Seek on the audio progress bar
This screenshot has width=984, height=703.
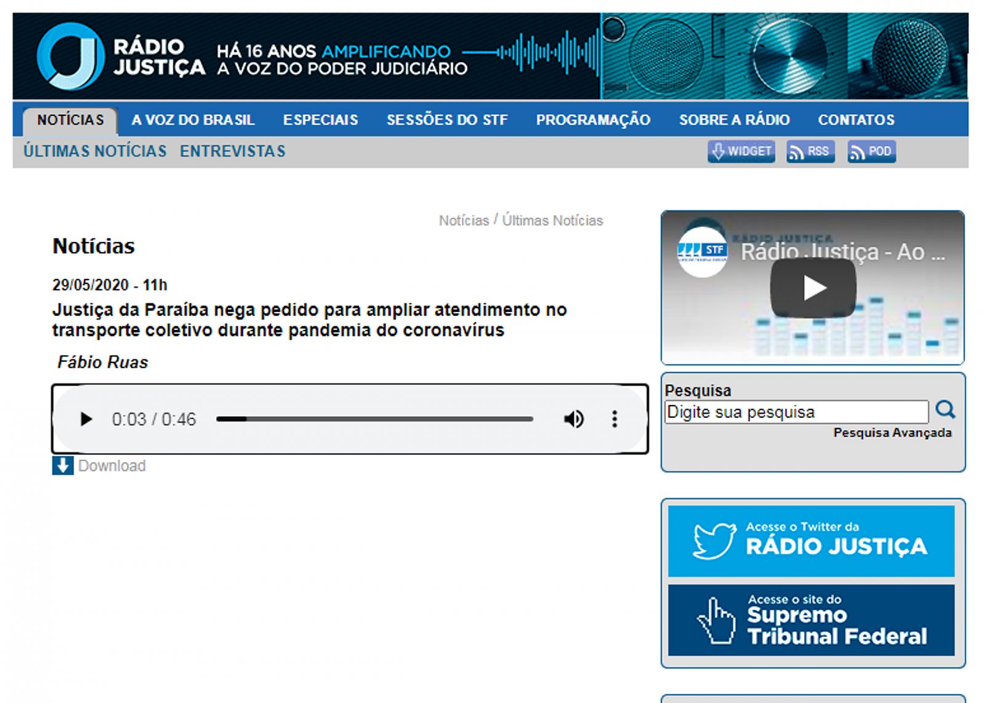coord(374,419)
